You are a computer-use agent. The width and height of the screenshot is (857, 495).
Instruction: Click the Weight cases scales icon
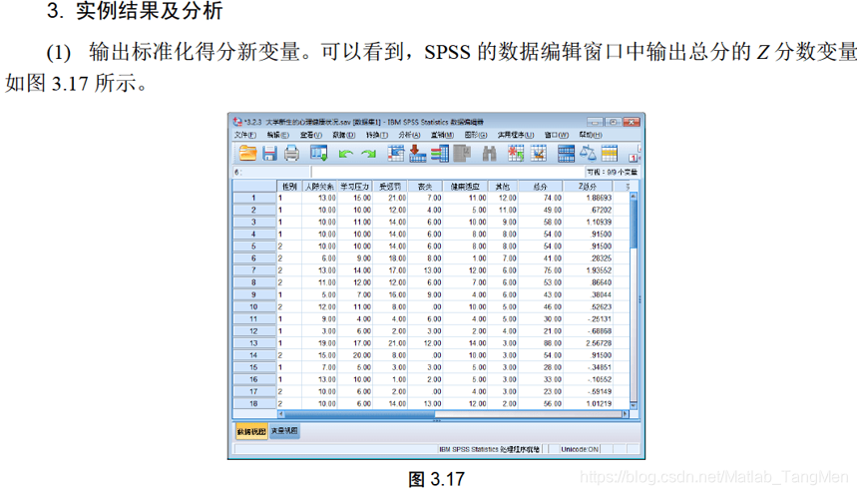click(588, 153)
